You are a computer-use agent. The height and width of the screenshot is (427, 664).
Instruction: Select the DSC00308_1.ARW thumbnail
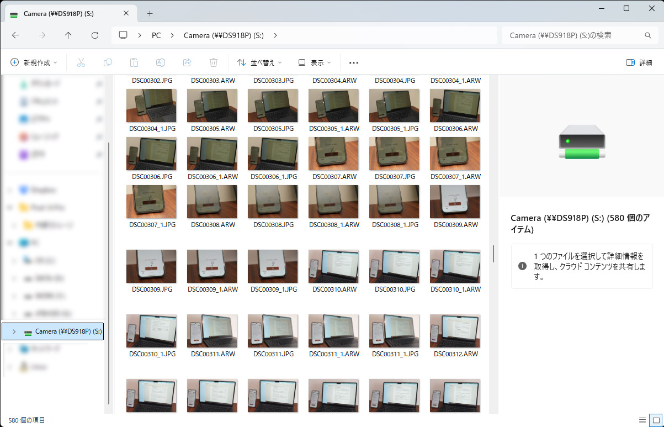click(333, 202)
